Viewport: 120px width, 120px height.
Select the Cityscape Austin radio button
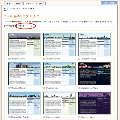pyautogui.click(x=9, y=59)
